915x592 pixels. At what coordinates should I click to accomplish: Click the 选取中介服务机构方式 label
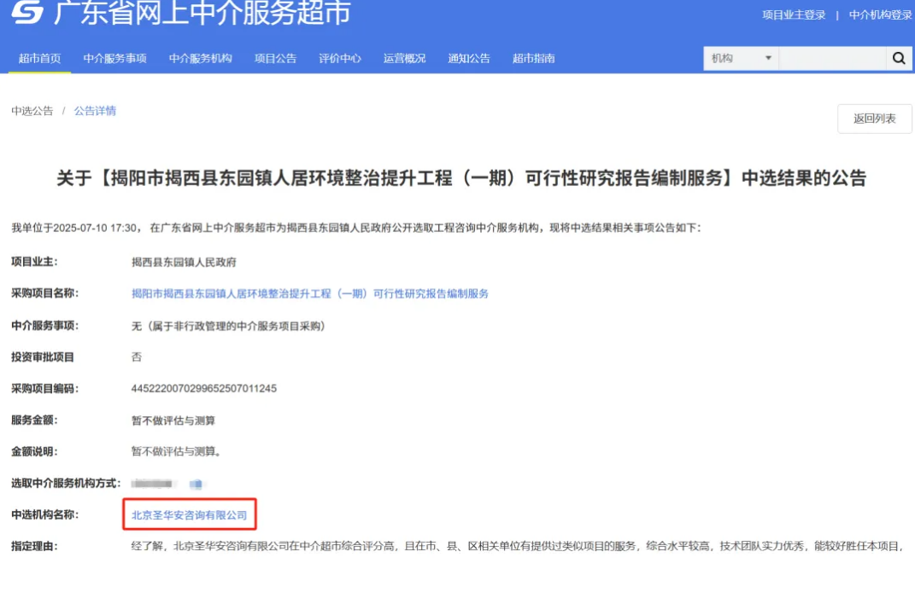tap(66, 483)
